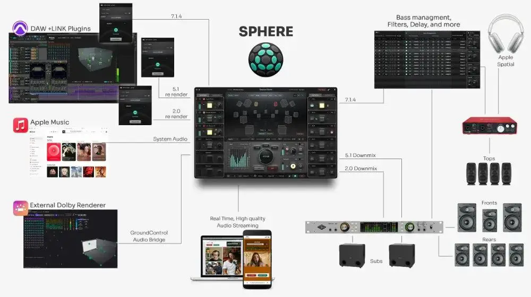531x297 pixels.
Task: Select the pink highlighted speaker cube in room view
Action: click(275, 104)
